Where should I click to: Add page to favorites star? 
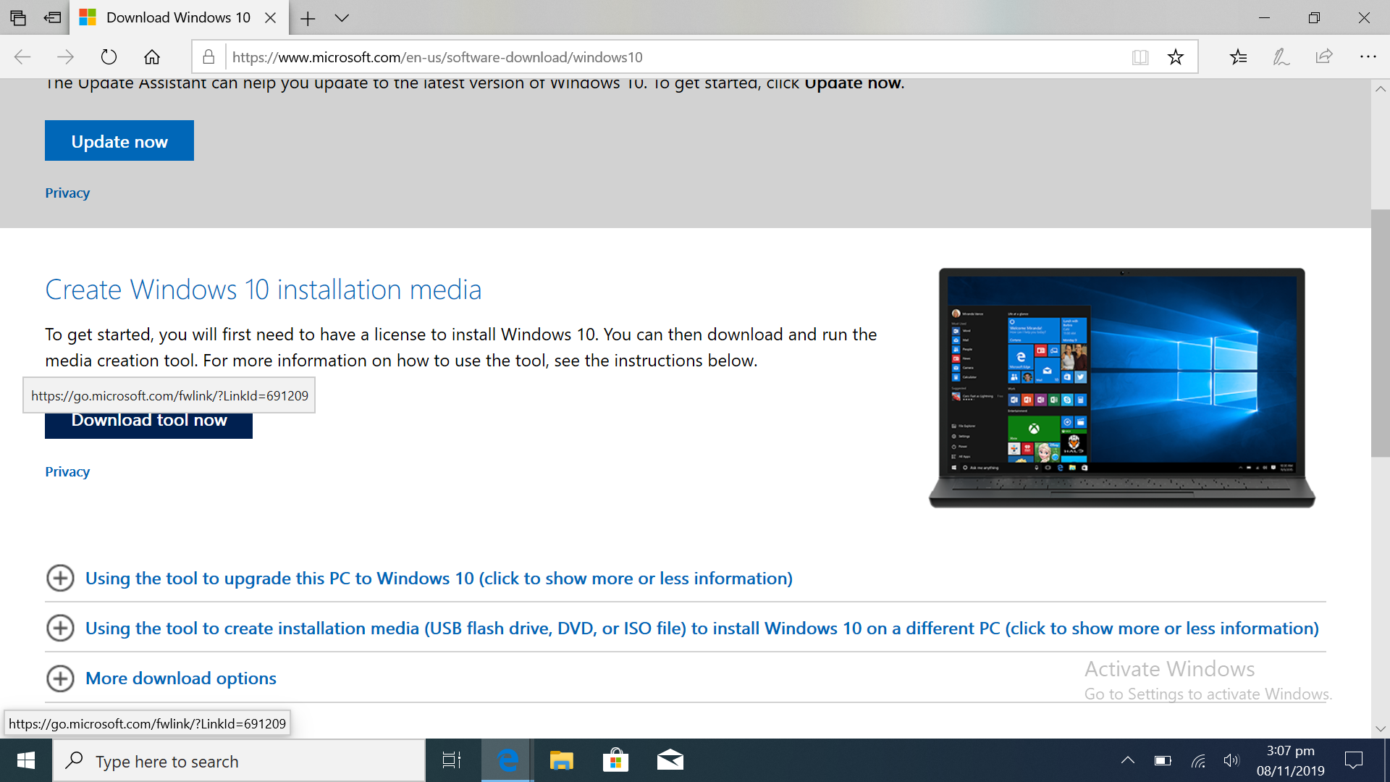[1176, 56]
